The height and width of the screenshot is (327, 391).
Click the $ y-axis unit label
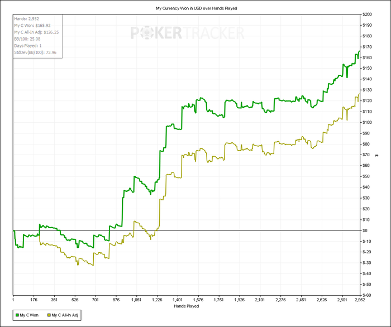coord(376,155)
